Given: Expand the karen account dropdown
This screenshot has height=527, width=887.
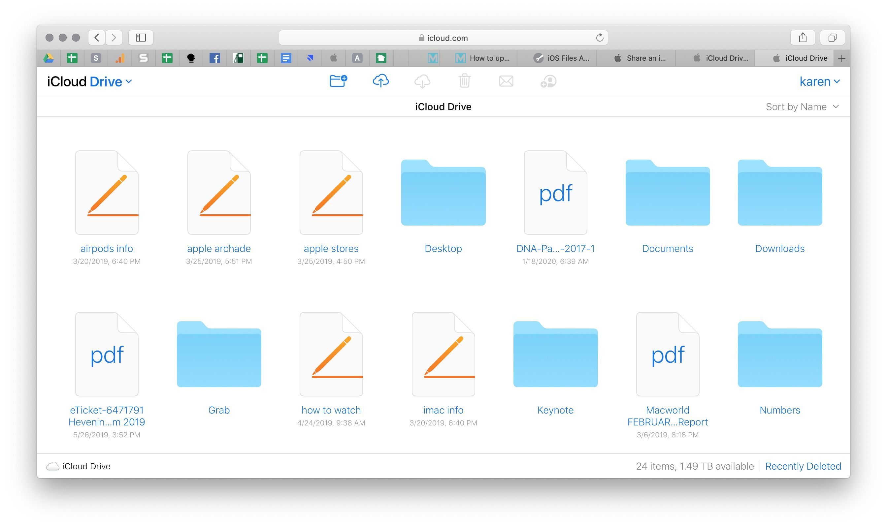Looking at the screenshot, I should [819, 80].
